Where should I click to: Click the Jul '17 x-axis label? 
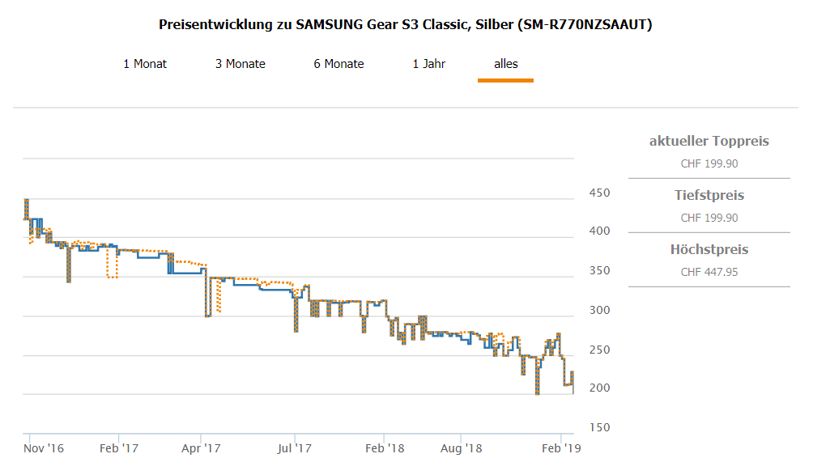[x=295, y=447]
